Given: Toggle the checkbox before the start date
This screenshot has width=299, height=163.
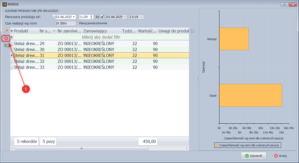Looking at the screenshot, I should coord(54,16).
